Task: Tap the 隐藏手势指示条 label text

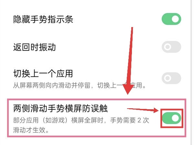Action: [43, 19]
